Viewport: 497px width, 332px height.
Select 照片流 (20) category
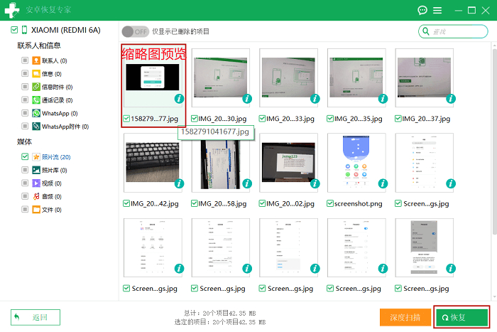coord(56,157)
